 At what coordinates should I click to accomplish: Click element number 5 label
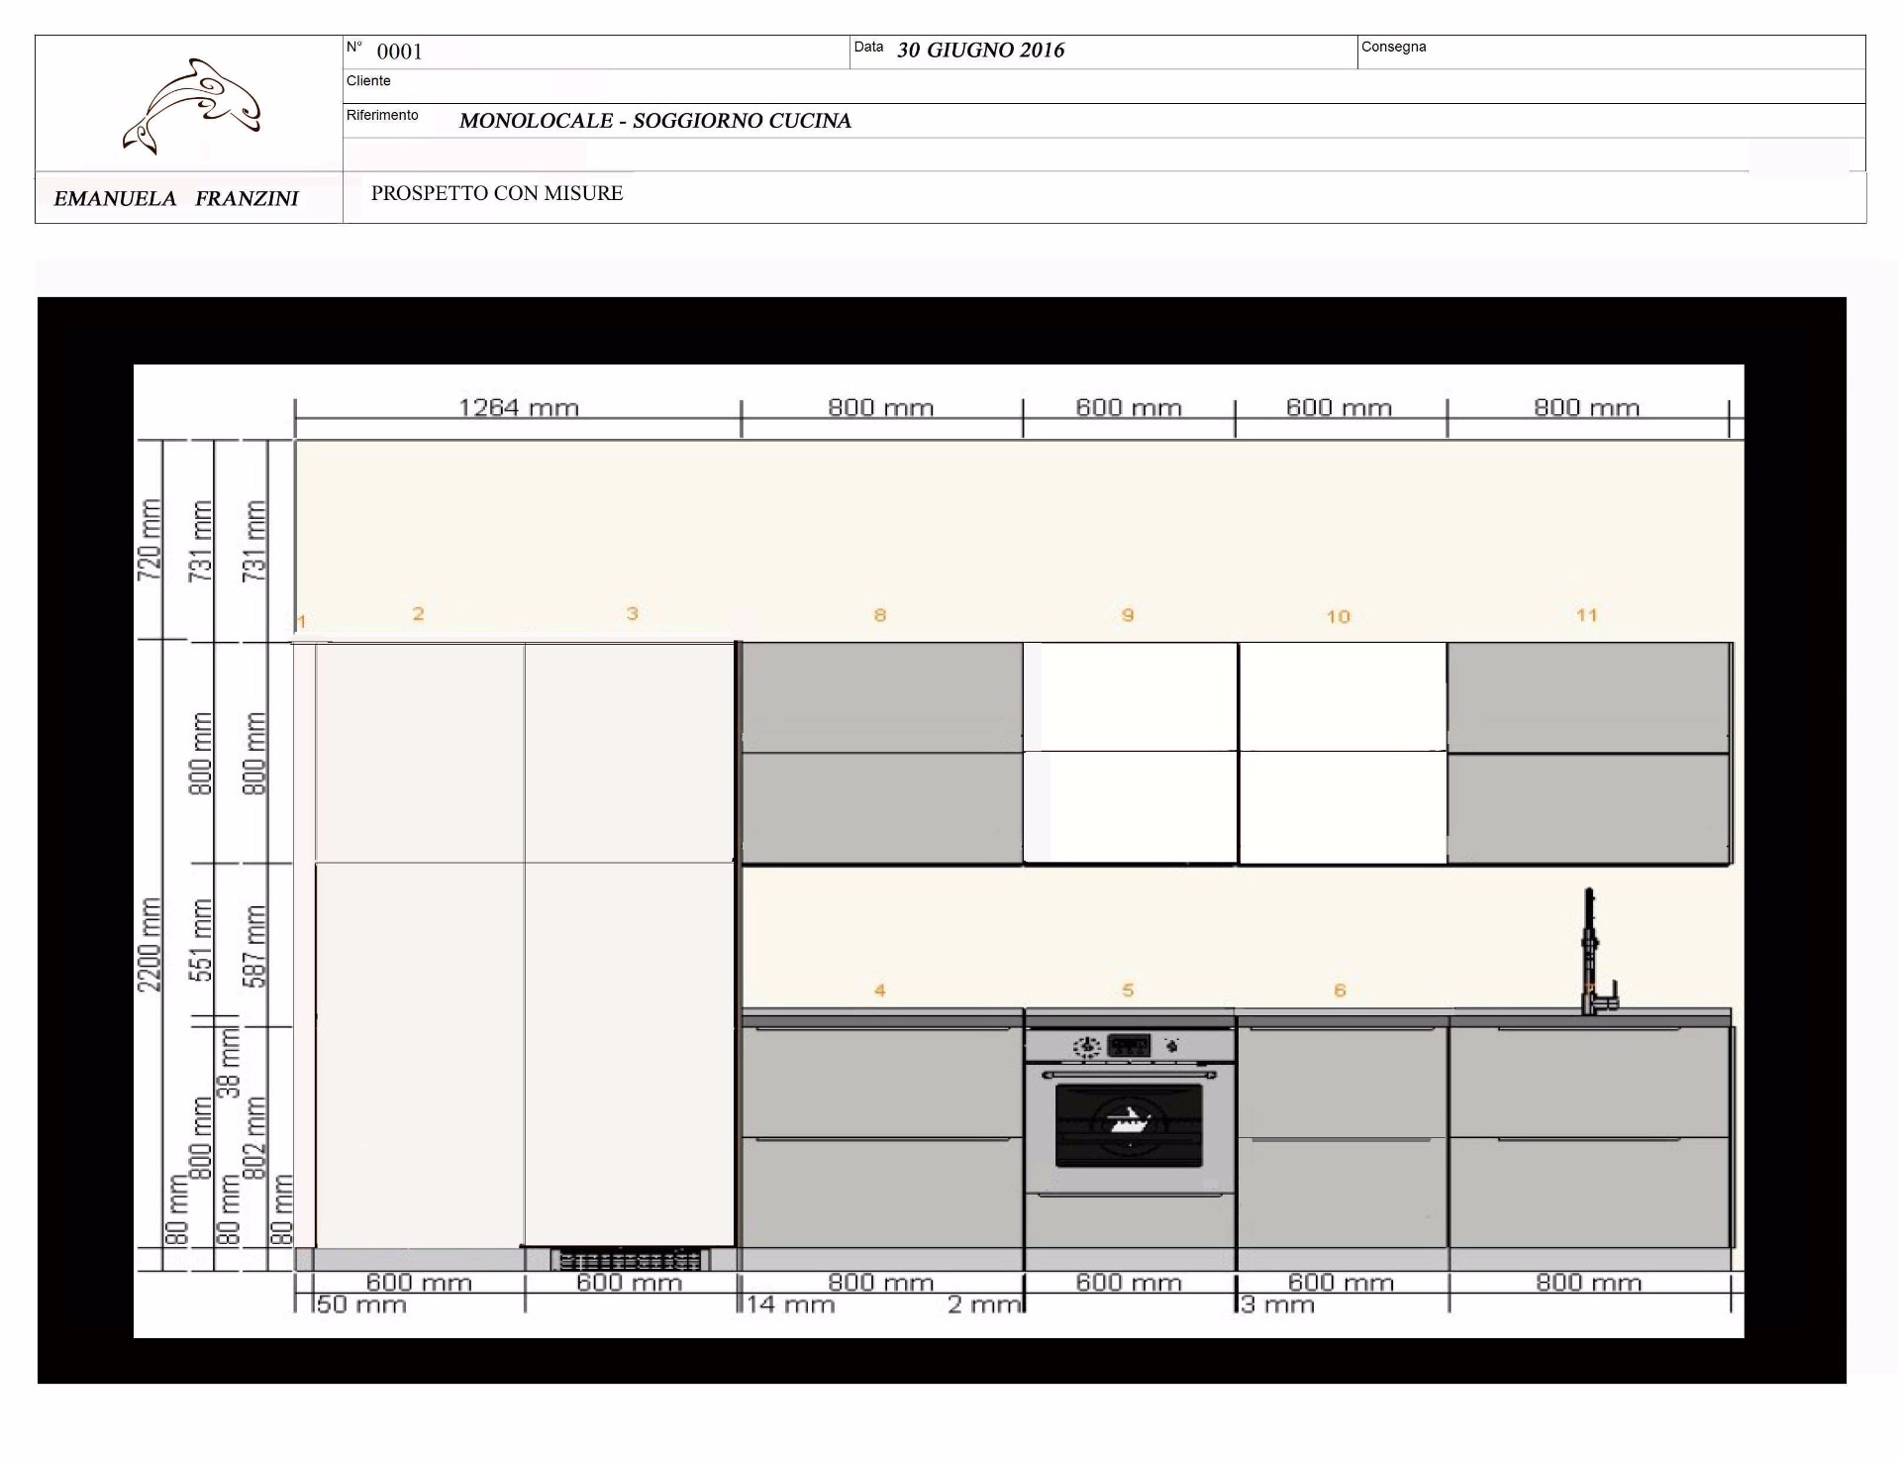pyautogui.click(x=1127, y=990)
